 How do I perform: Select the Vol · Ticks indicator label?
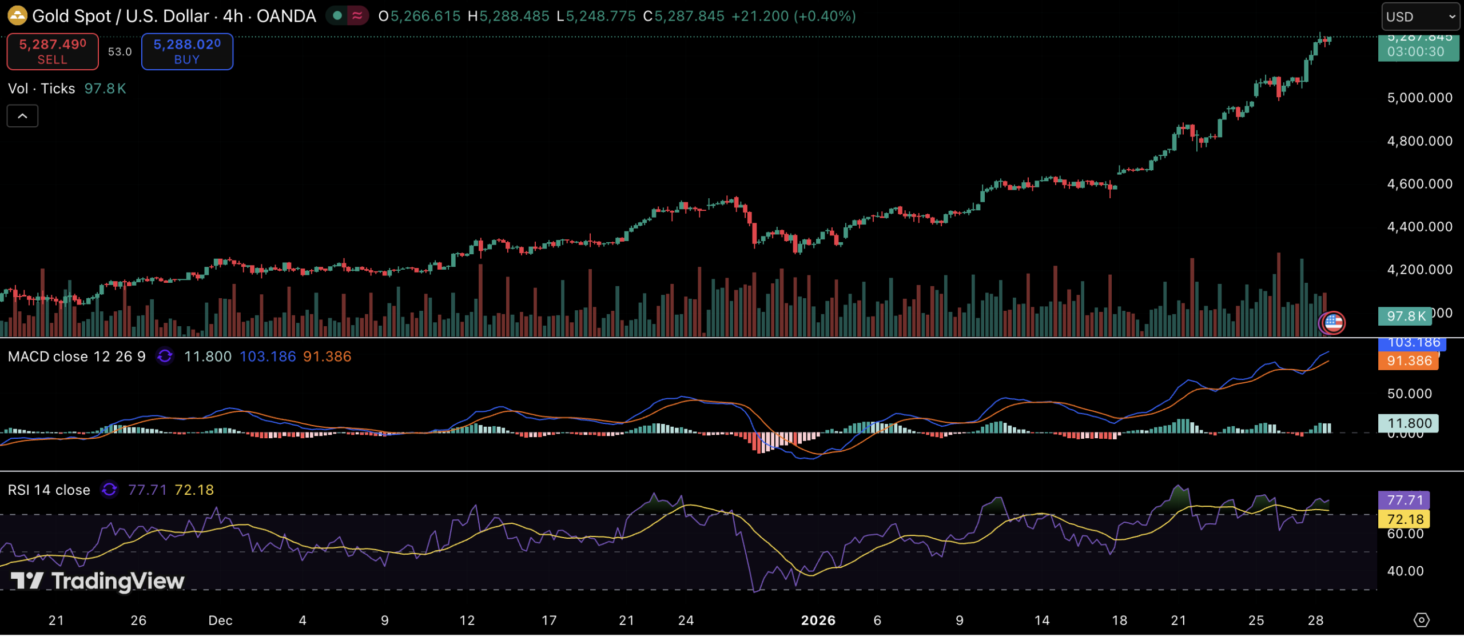[42, 89]
